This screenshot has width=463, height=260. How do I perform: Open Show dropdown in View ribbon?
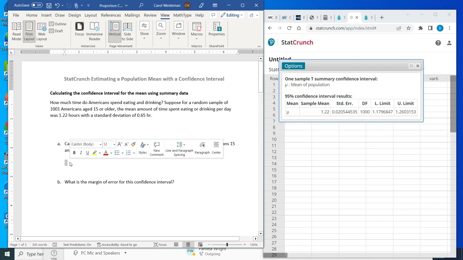pos(144,31)
